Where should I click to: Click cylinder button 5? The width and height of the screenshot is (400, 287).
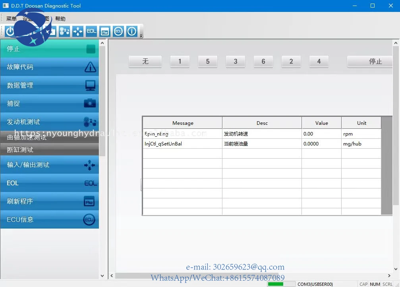coord(208,62)
